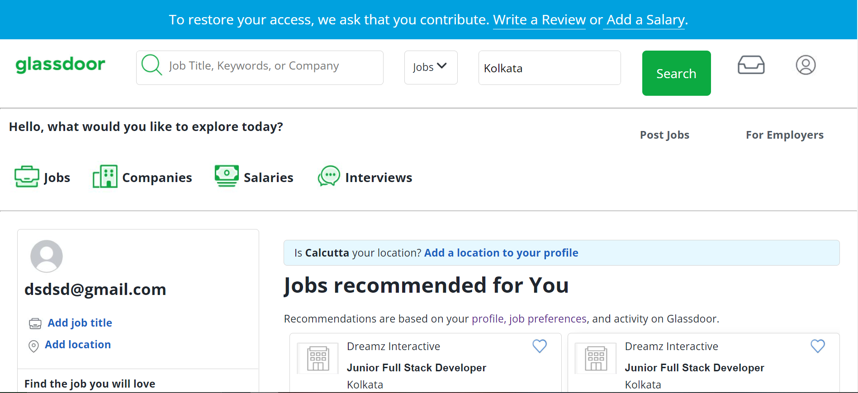The height and width of the screenshot is (393, 858).
Task: Click the Interviews chat bubble icon
Action: point(329,176)
